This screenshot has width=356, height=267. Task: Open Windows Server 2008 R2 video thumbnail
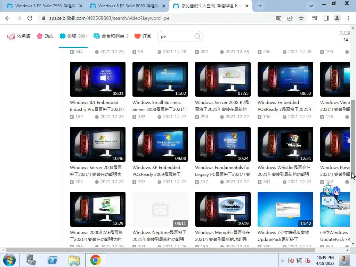pos(223,79)
